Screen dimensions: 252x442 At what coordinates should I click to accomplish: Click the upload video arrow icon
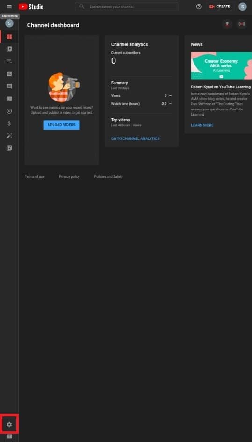[x=227, y=24]
